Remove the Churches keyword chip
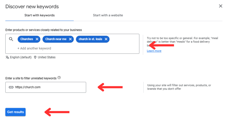Image resolution: width=226 pixels, height=118 pixels. (37, 39)
